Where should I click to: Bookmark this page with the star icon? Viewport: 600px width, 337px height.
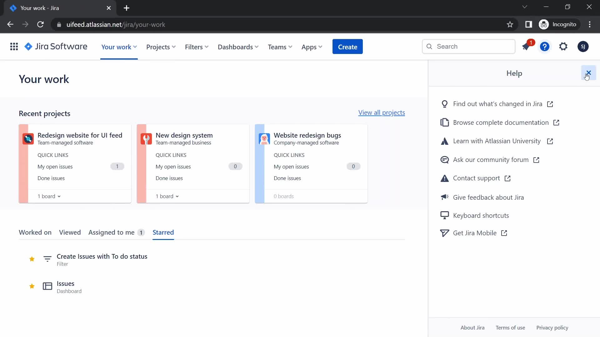coord(510,24)
